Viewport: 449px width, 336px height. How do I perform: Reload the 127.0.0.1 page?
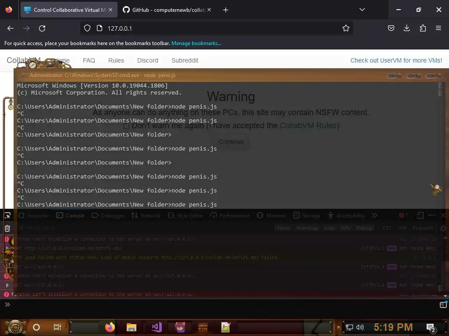tap(42, 28)
